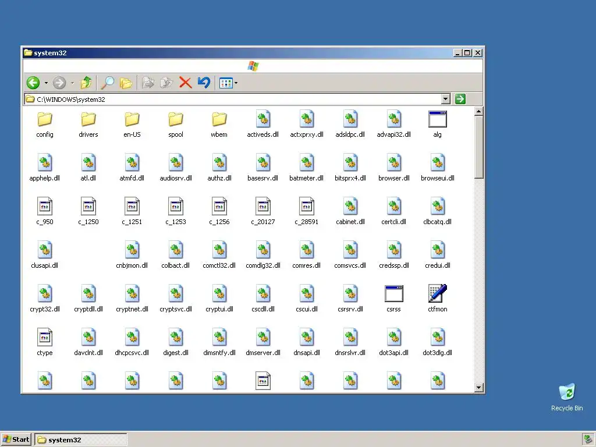Select the dot3dlg.dll file
The image size is (596, 447).
tap(438, 343)
